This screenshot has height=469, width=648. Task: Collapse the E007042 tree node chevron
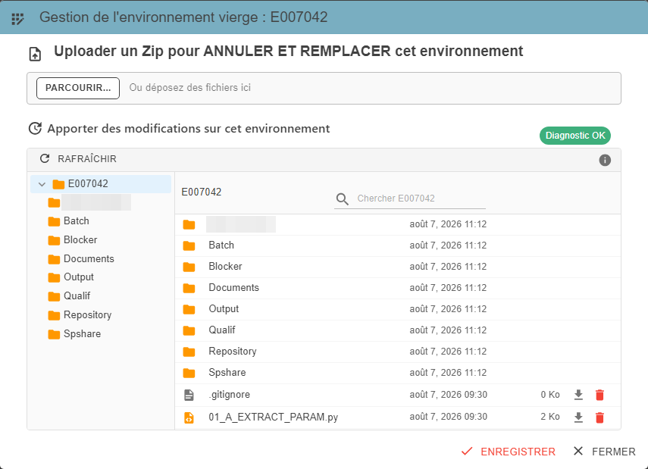coord(42,184)
